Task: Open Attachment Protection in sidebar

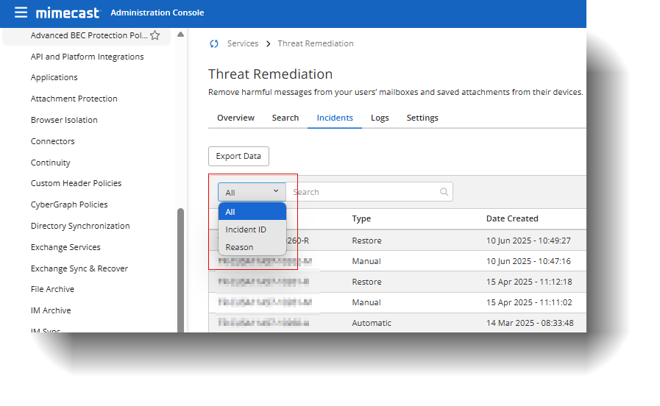Action: pos(74,99)
